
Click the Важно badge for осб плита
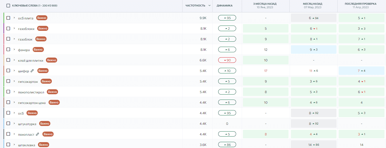pyautogui.click(x=42, y=18)
